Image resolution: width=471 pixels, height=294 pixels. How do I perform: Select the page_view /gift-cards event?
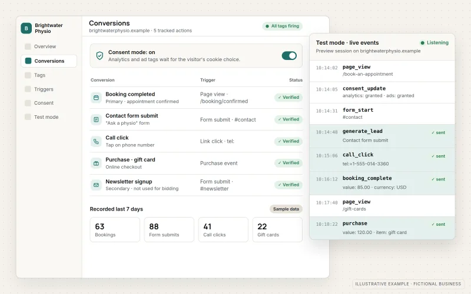(x=382, y=205)
